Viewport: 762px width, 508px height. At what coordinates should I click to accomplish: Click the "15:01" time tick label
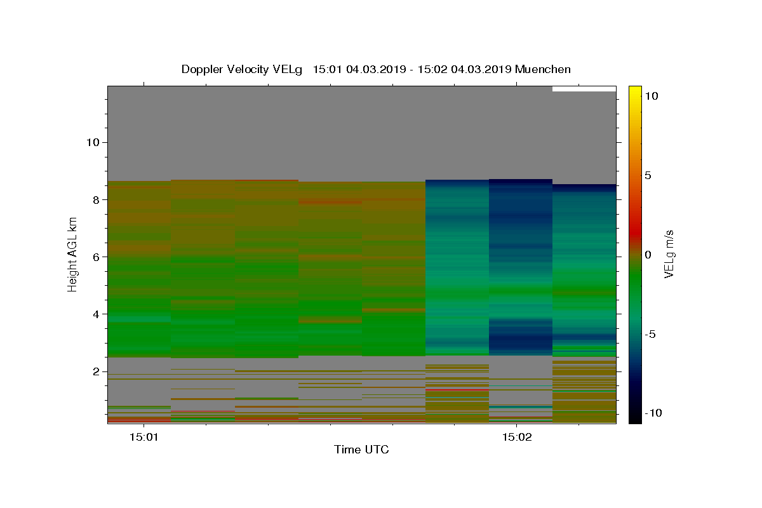coord(144,437)
